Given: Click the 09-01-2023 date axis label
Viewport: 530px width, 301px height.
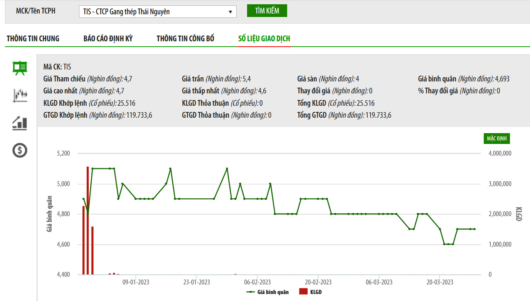Looking at the screenshot, I should (x=136, y=282).
